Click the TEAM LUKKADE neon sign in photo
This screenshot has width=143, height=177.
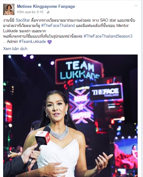point(79,70)
